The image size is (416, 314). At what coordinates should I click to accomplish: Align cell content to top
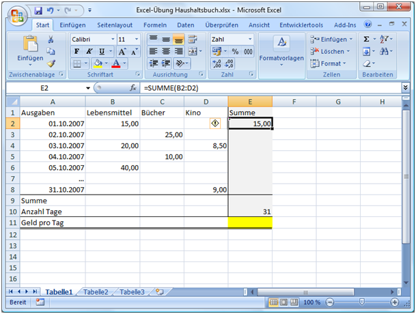(x=153, y=39)
